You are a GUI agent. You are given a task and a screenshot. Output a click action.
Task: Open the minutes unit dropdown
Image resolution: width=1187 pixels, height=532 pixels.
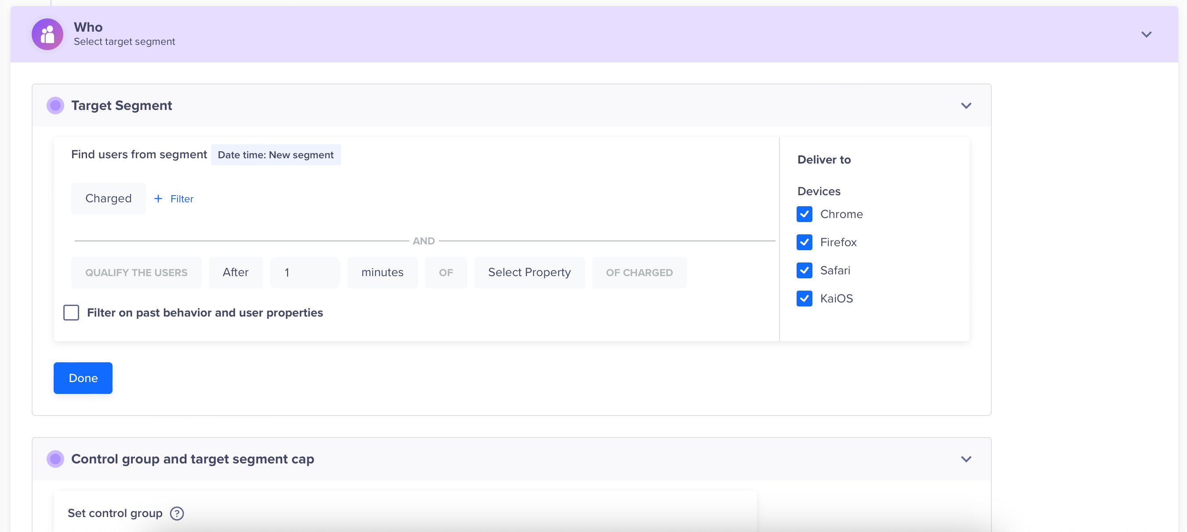coord(382,273)
